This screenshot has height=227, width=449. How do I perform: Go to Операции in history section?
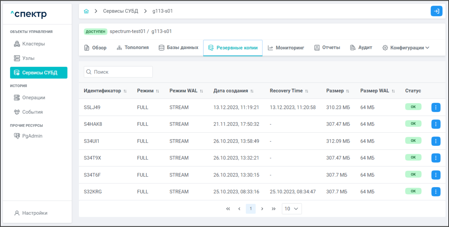pyautogui.click(x=34, y=98)
